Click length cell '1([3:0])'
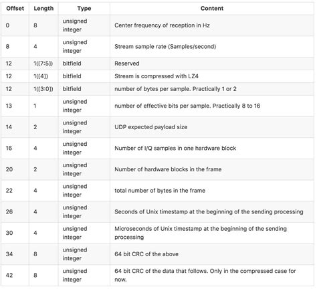 click(x=43, y=89)
